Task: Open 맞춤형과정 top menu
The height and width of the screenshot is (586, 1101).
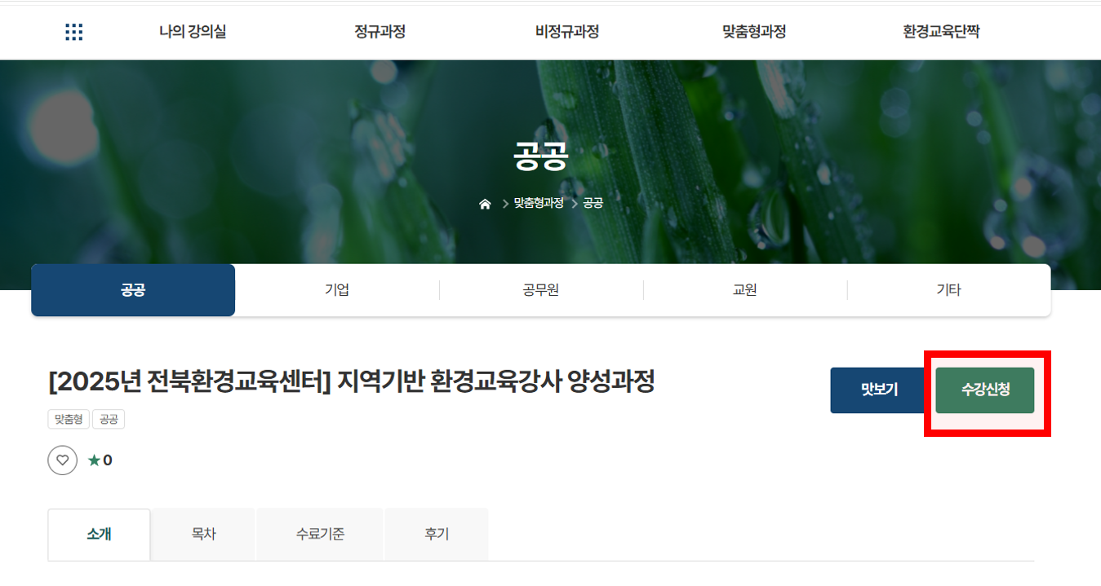Action: 754,32
